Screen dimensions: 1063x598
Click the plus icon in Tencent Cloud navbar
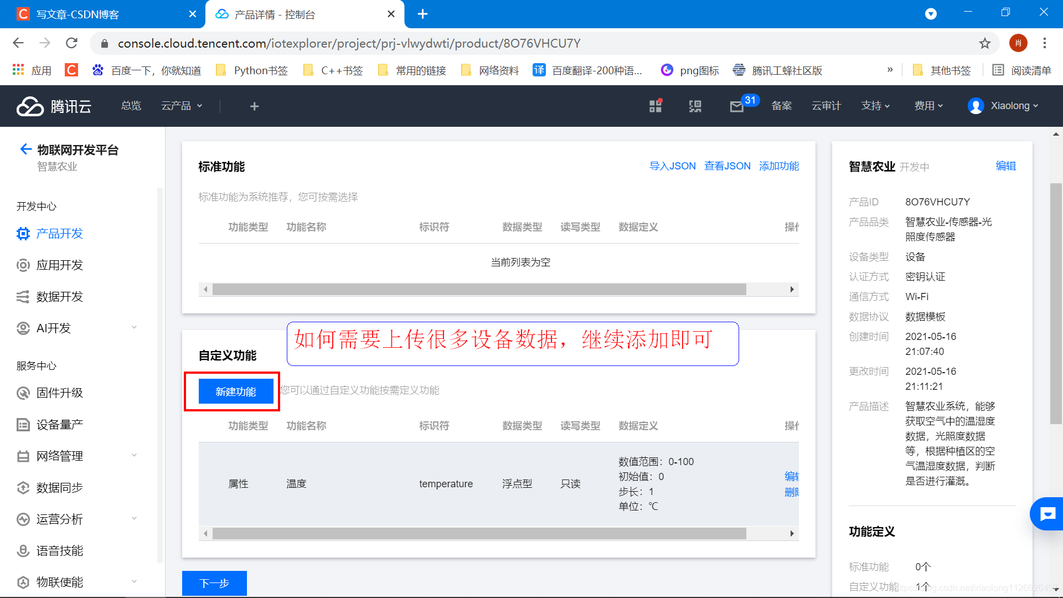254,106
